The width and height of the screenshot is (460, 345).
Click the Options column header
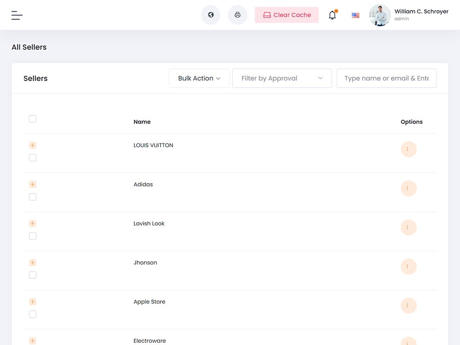pos(412,122)
